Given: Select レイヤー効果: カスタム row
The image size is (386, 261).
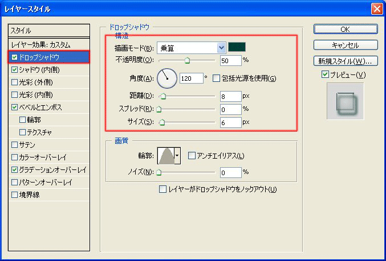Looking at the screenshot, I should 49,45.
